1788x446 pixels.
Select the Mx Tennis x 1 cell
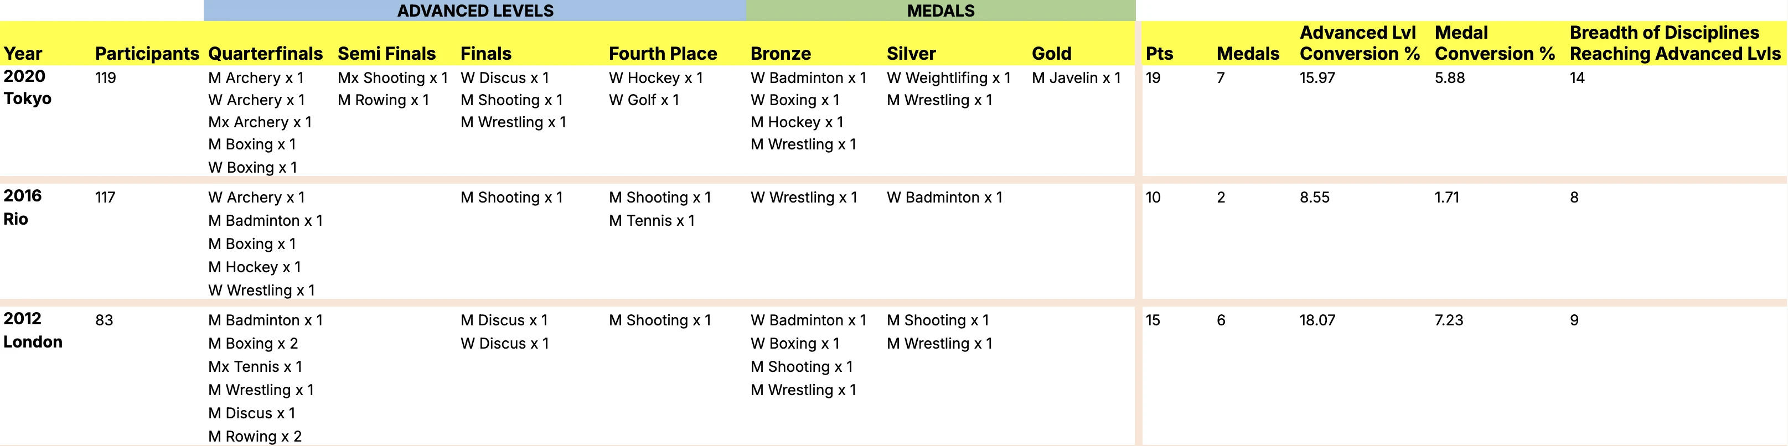coord(255,366)
